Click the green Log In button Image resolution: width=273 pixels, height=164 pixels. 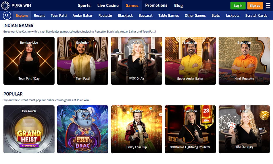(238, 5)
